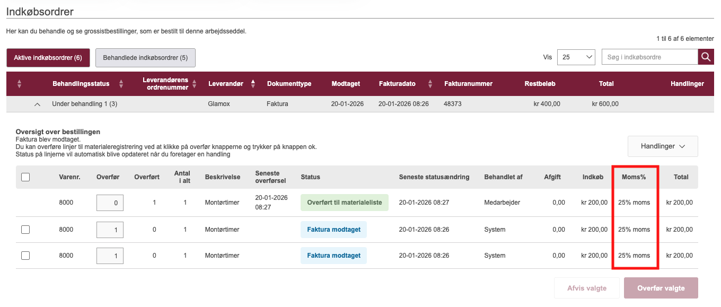Focus the Søg i indkøbsordre field
The image size is (721, 307).
click(649, 57)
